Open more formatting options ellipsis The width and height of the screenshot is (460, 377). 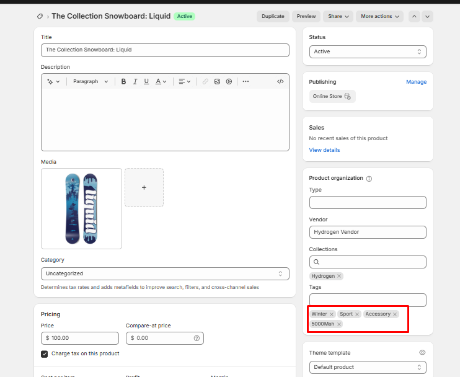(x=245, y=82)
